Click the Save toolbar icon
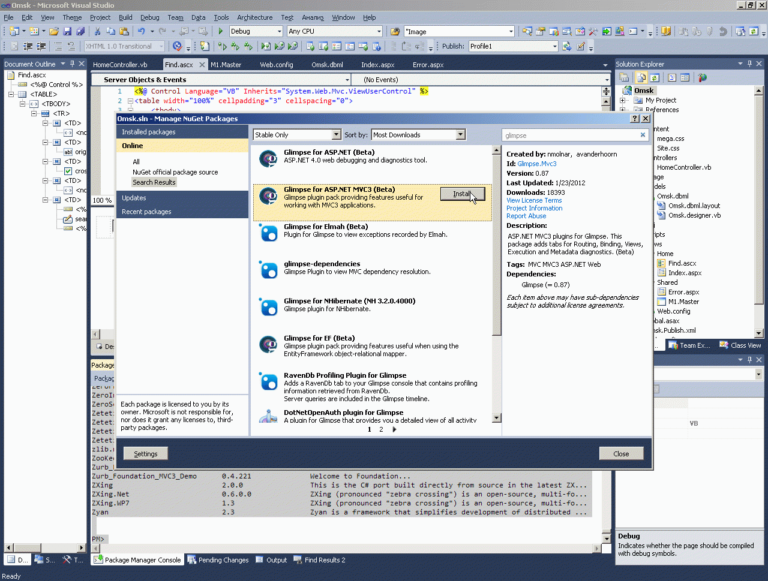The height and width of the screenshot is (581, 768). coord(67,31)
